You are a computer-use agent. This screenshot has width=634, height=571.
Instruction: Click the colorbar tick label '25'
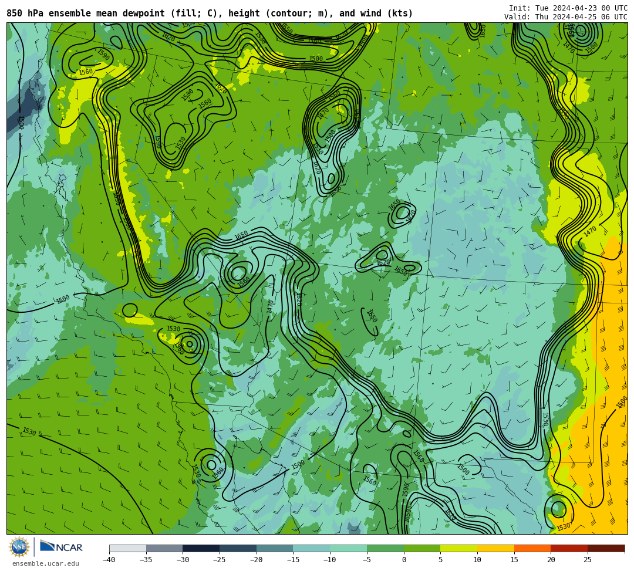(588, 560)
